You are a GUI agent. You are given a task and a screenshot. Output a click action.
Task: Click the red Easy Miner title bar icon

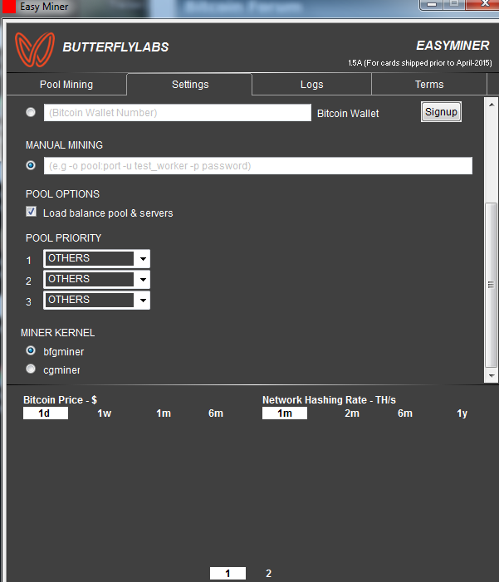(x=8, y=7)
